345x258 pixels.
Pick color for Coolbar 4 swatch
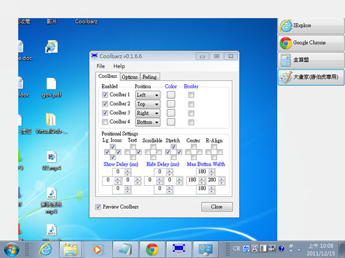coord(171,122)
